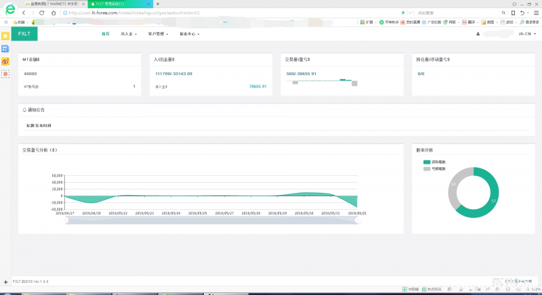Click the search magnifier icon in browser toolbar
Image resolution: width=542 pixels, height=295 pixels.
tap(503, 13)
